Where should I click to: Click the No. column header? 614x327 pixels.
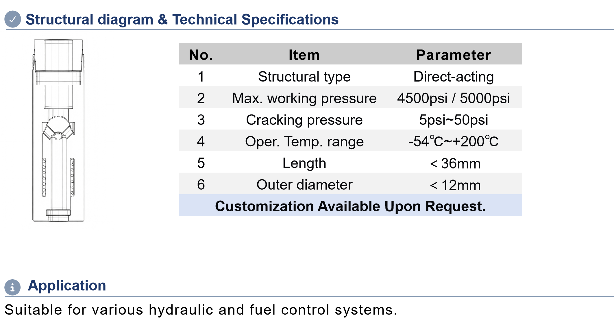[x=201, y=55]
